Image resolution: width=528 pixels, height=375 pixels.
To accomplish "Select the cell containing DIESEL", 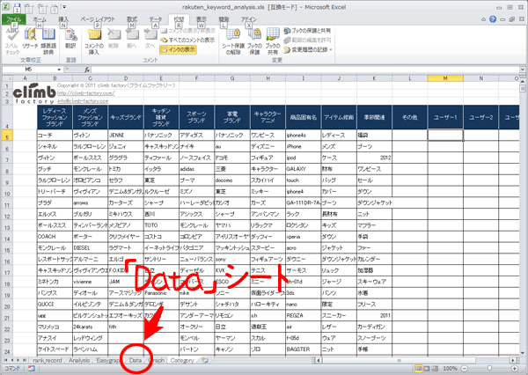I will [x=91, y=248].
